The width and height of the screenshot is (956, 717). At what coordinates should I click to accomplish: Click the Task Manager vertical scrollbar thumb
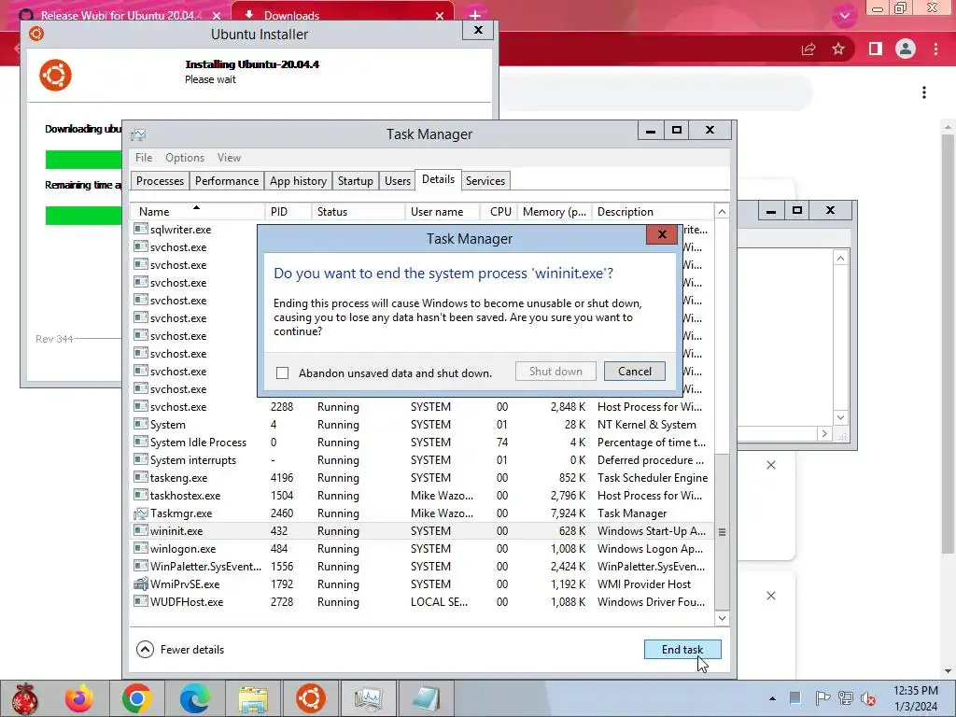pos(722,531)
